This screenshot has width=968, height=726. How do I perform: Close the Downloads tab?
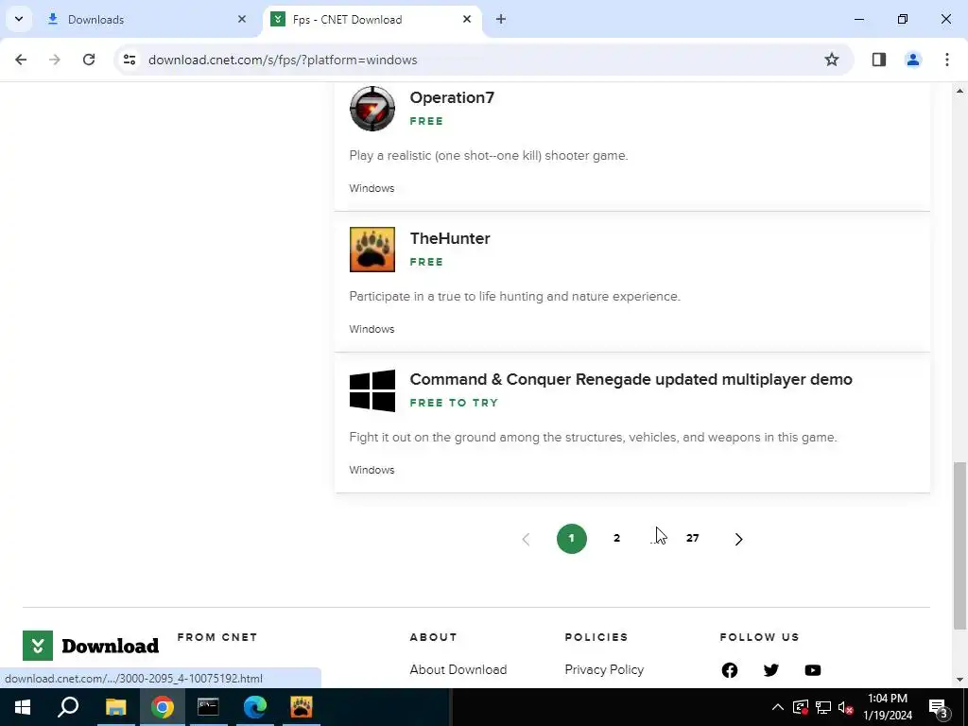tap(242, 19)
